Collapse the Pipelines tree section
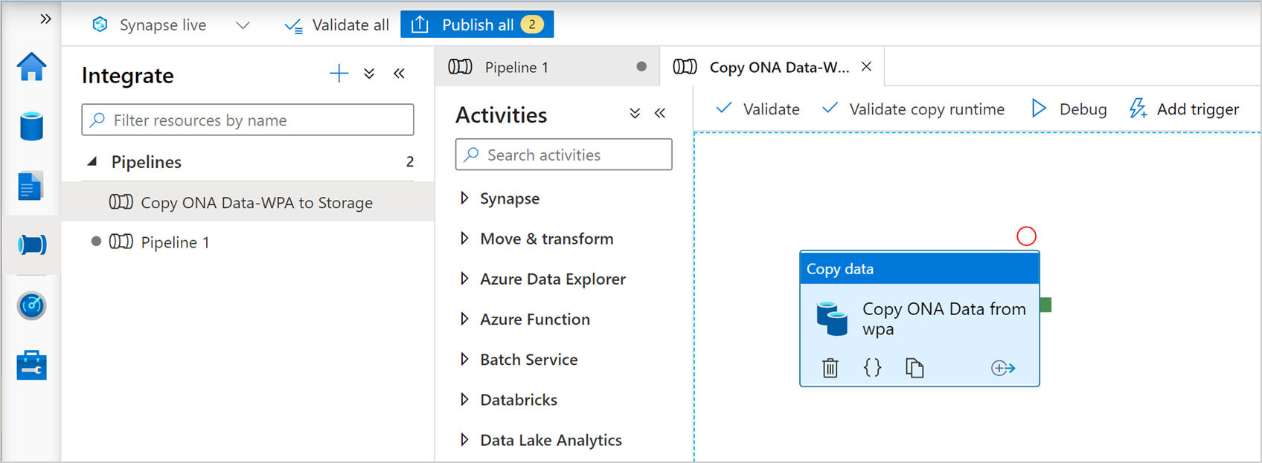This screenshot has height=463, width=1262. [x=92, y=161]
